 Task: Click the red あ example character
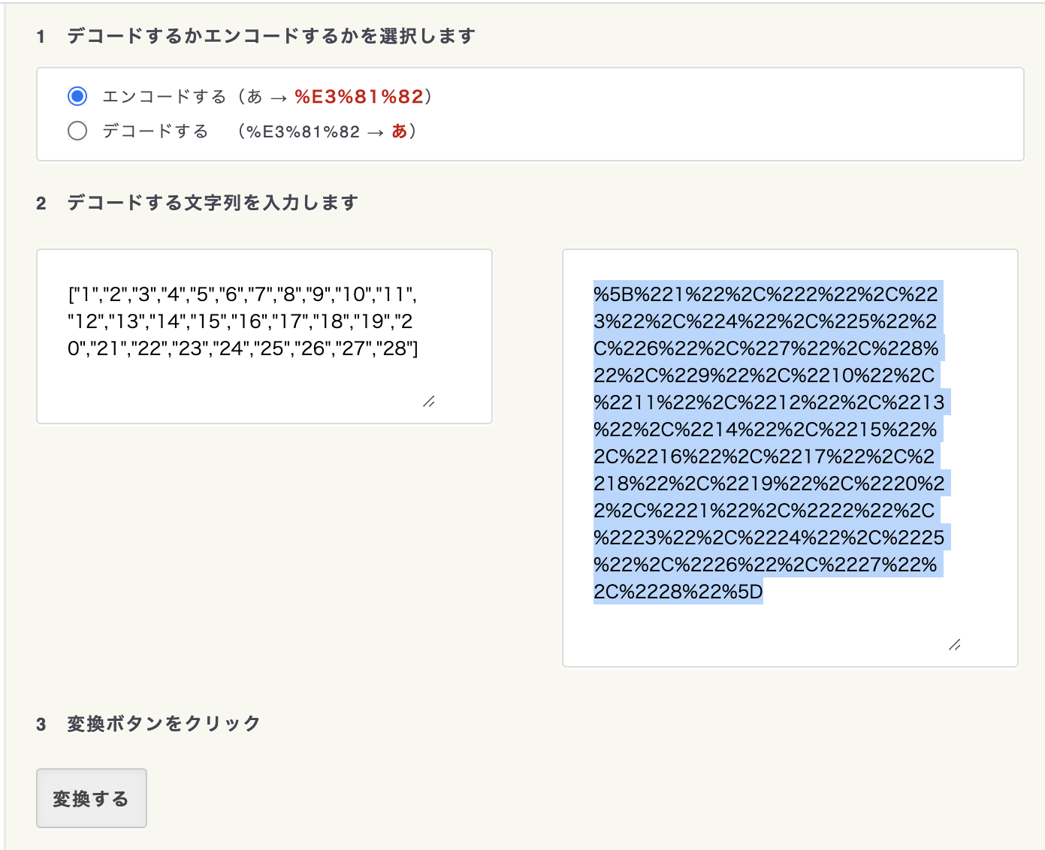[399, 131]
